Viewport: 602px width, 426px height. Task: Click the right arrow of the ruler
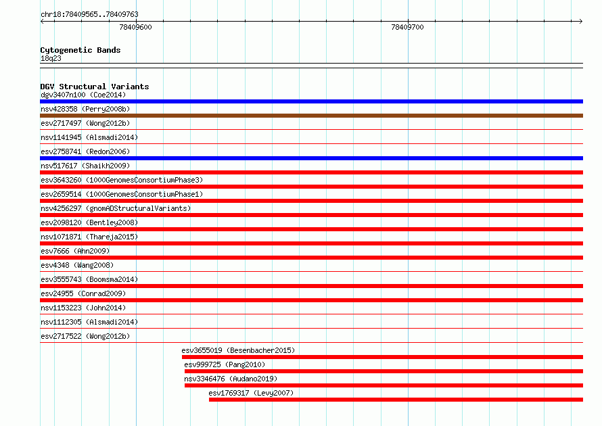[580, 21]
